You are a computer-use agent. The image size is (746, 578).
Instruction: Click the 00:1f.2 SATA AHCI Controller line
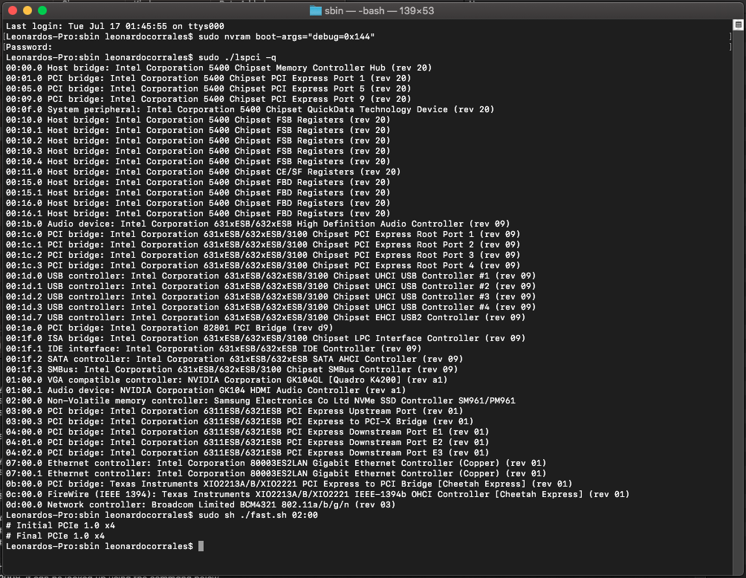click(x=235, y=359)
